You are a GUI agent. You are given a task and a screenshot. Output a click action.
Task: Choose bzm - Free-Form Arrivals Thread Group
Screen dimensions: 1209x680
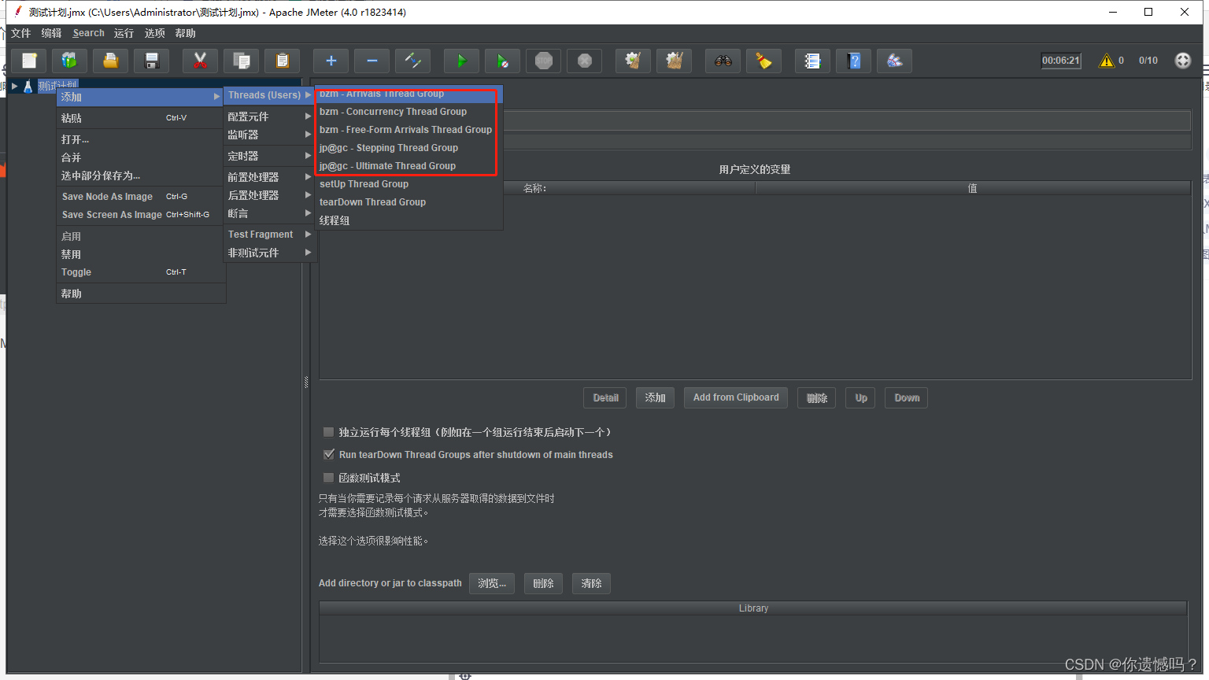pyautogui.click(x=409, y=130)
